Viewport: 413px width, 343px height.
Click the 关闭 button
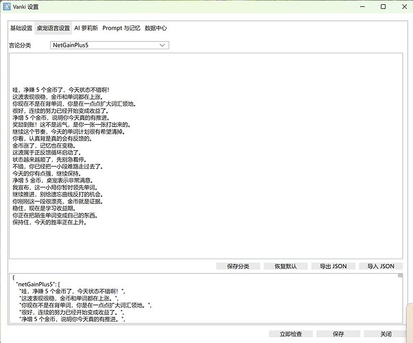[386, 334]
